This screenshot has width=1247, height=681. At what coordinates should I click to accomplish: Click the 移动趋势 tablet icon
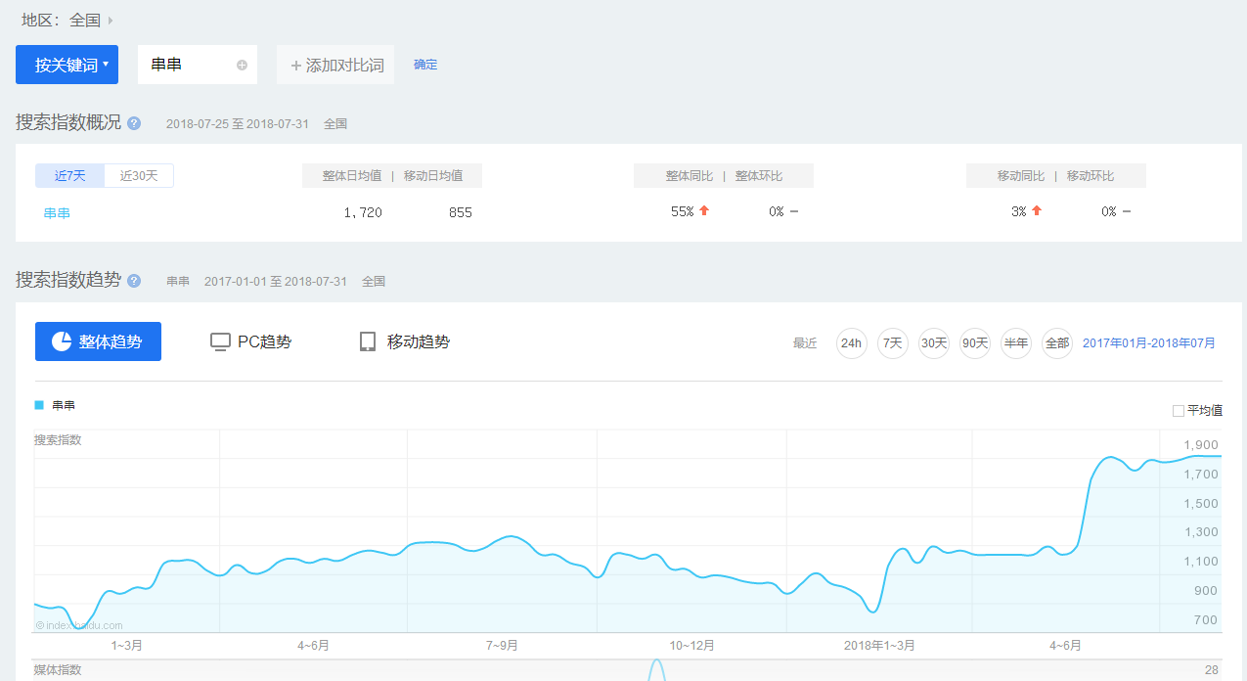[368, 341]
